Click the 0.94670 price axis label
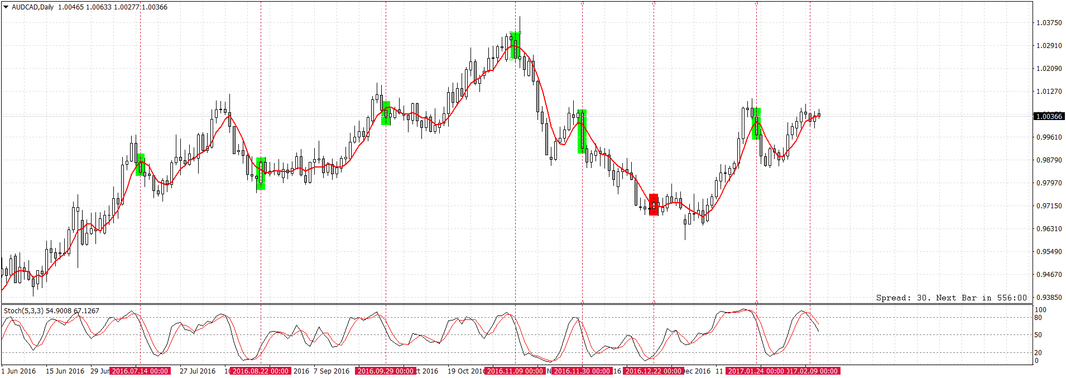The image size is (1066, 378). click(x=1049, y=275)
